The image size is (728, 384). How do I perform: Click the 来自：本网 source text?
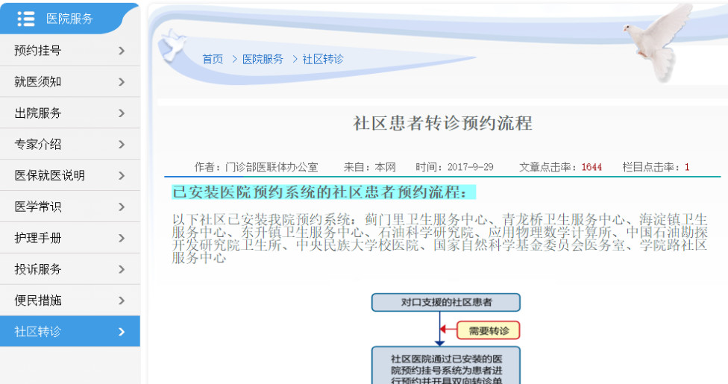(x=369, y=167)
